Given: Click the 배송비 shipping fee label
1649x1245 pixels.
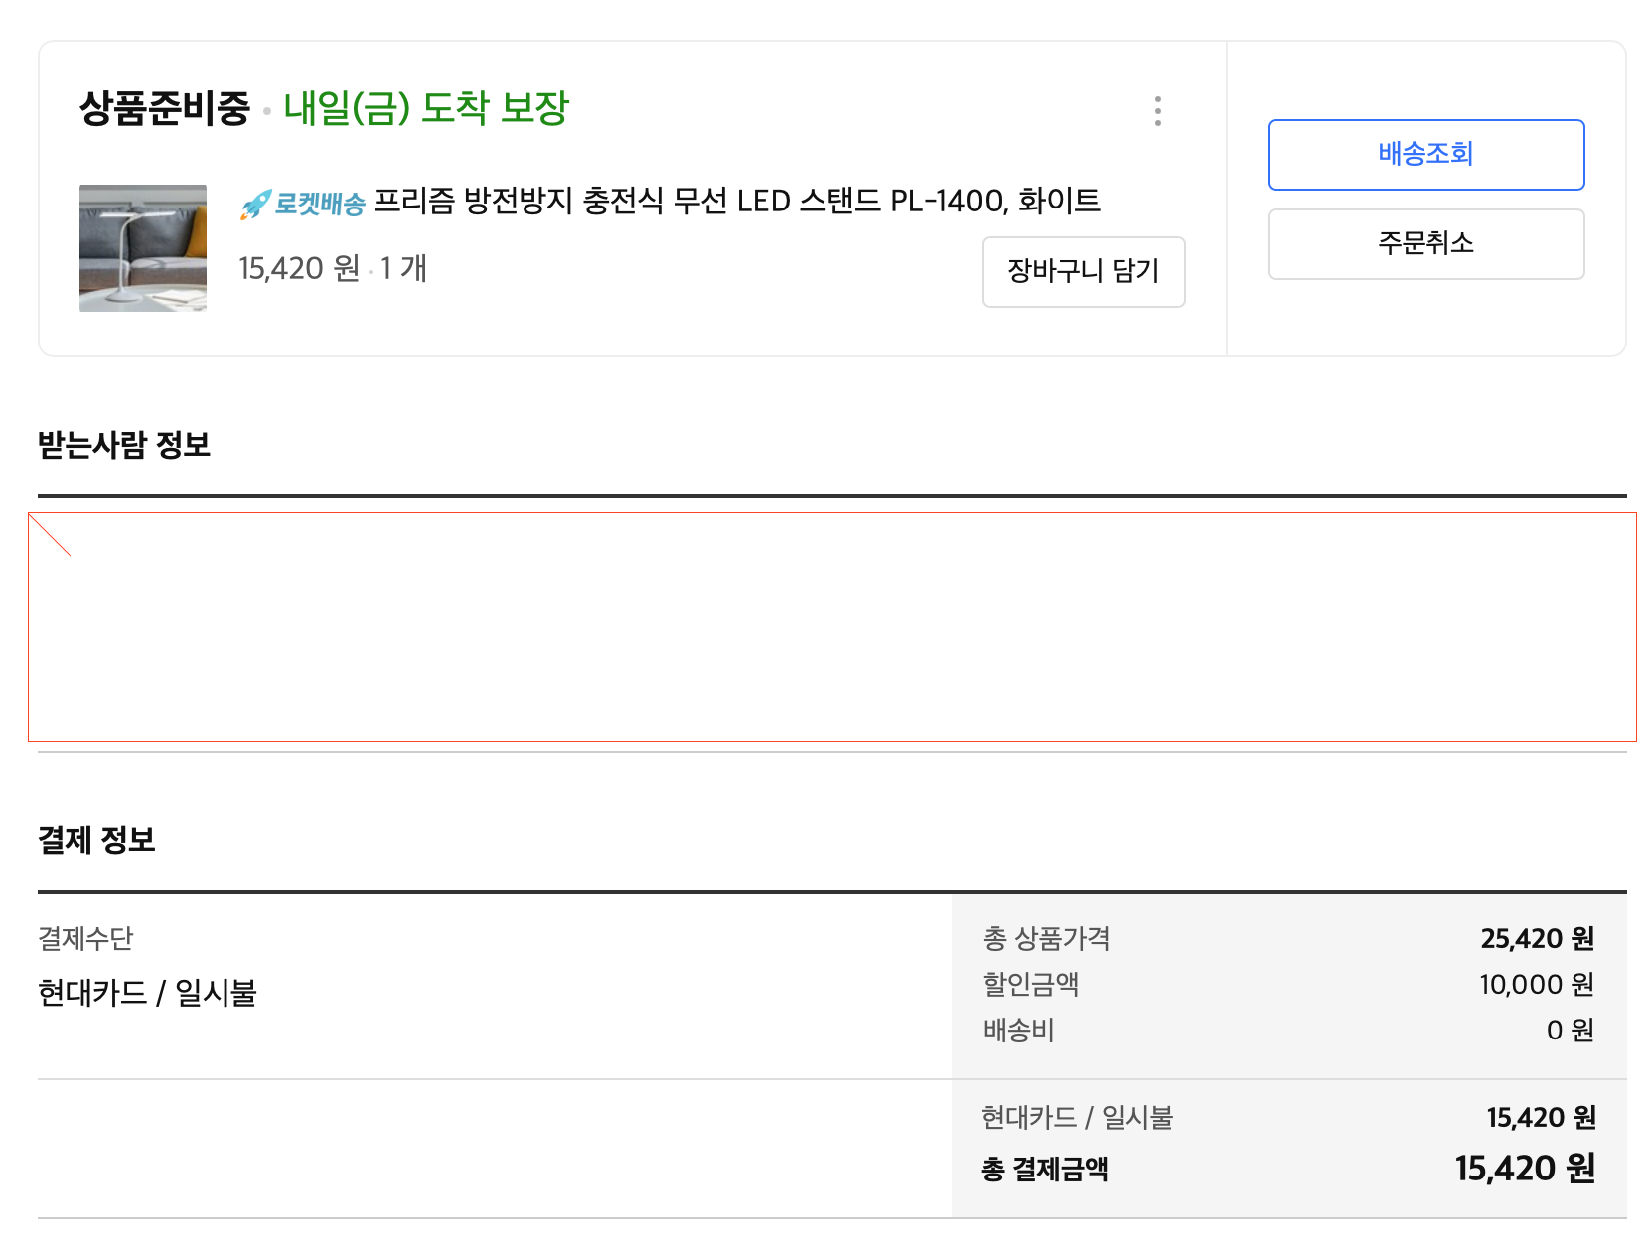Looking at the screenshot, I should 1019,1031.
